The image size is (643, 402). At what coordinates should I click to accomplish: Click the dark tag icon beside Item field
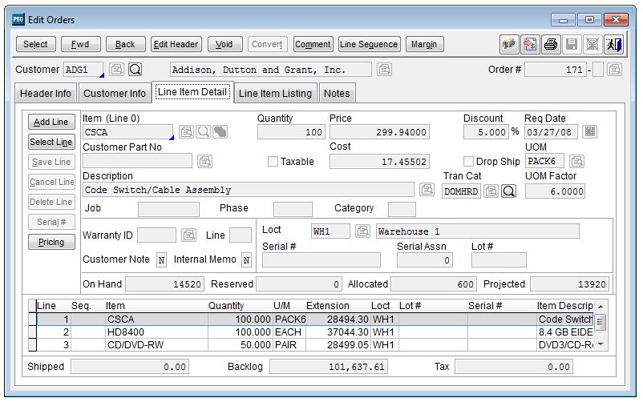point(220,132)
